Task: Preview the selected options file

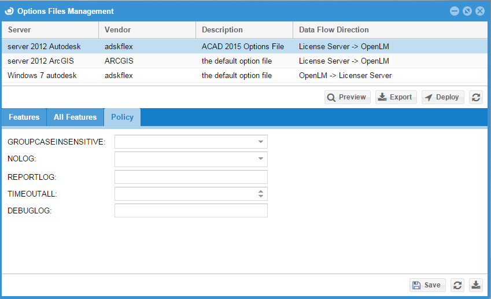Action: pos(347,97)
